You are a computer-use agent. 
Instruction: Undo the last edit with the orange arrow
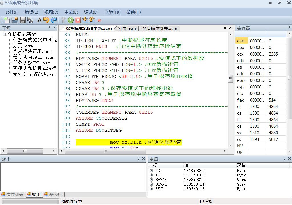click(46, 20)
